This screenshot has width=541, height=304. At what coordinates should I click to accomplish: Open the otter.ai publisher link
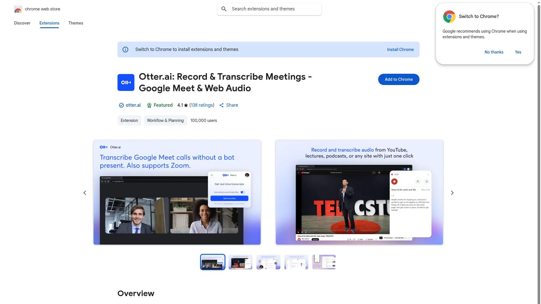pos(133,105)
